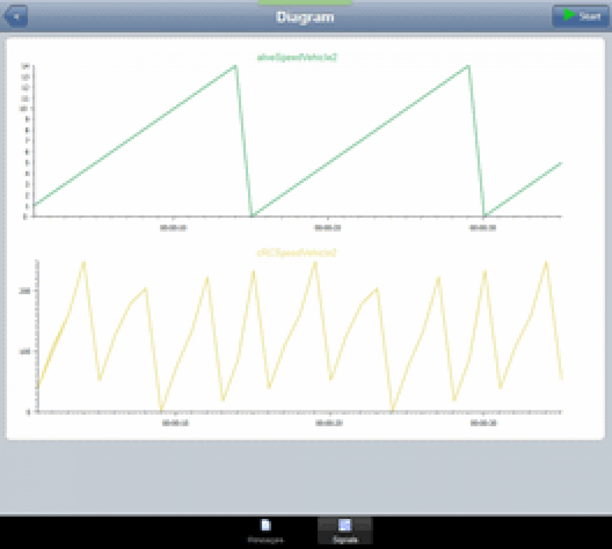The width and height of the screenshot is (612, 549).
Task: Click green line's first drop to zero
Action: tap(251, 215)
